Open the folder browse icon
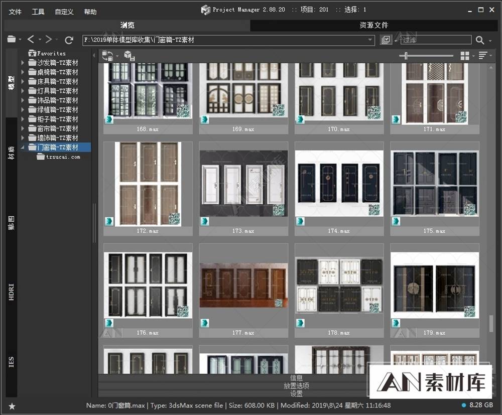 point(12,39)
